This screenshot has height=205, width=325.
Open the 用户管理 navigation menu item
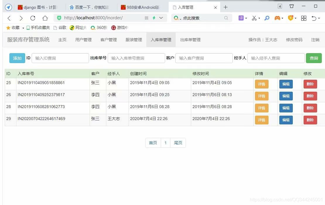(83, 40)
